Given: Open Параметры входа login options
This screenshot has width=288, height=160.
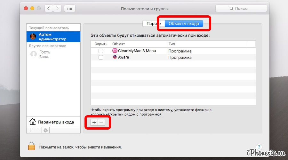Looking at the screenshot, I should click(x=53, y=122).
